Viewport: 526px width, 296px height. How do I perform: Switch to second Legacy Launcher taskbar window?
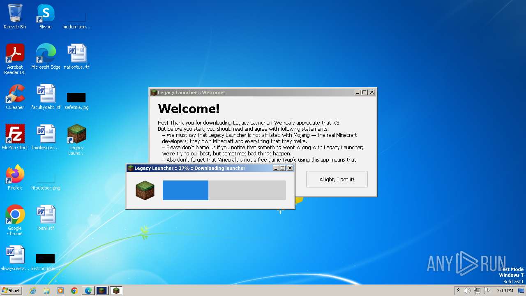[116, 291]
